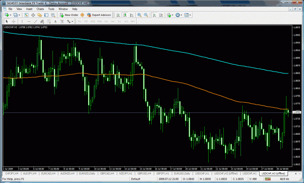Open the Data Window icon
Image resolution: width=304 pixels, height=183 pixels.
coord(33,15)
